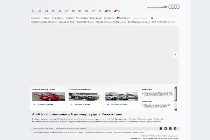Select the A3 model
Viewport: 210px width, 140px height.
(40, 11)
